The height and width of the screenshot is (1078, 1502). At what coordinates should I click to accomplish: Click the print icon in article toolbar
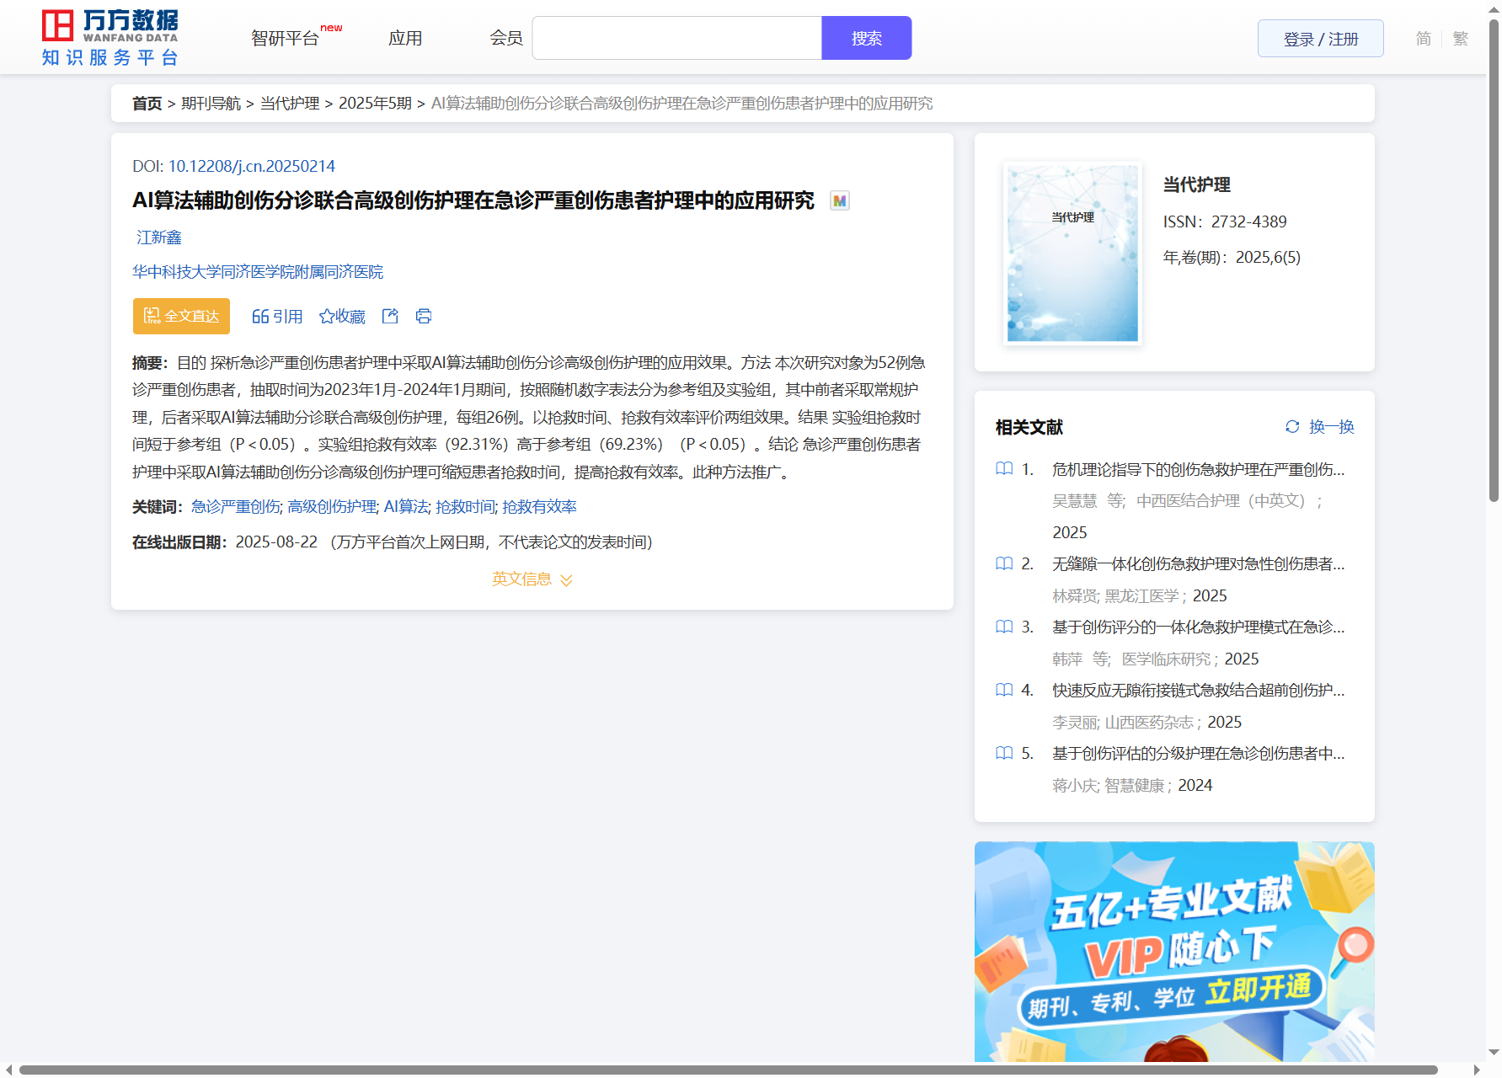[424, 316]
